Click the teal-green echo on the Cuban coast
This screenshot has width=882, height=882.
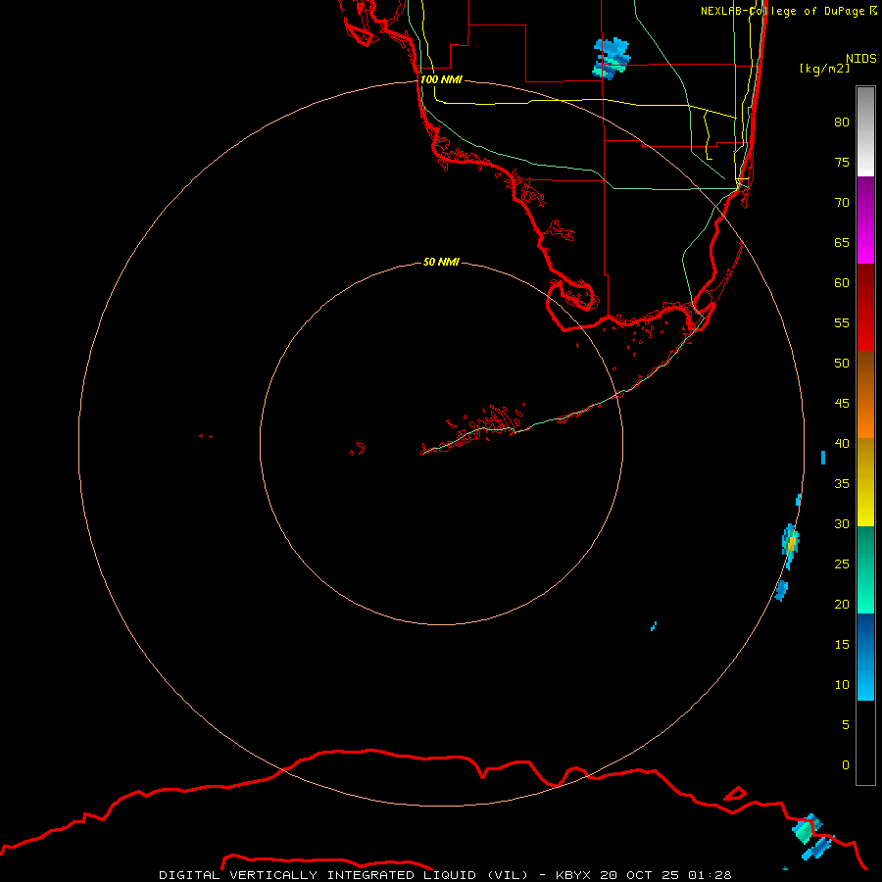tap(806, 831)
